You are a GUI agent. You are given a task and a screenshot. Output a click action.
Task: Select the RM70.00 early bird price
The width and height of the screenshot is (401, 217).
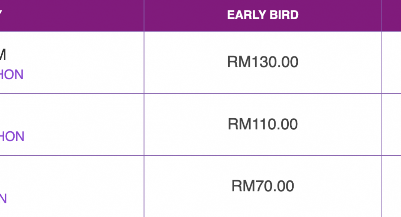click(263, 186)
